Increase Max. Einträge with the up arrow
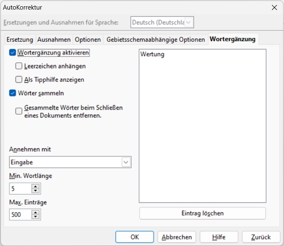This screenshot has height=246, width=284. click(35, 213)
